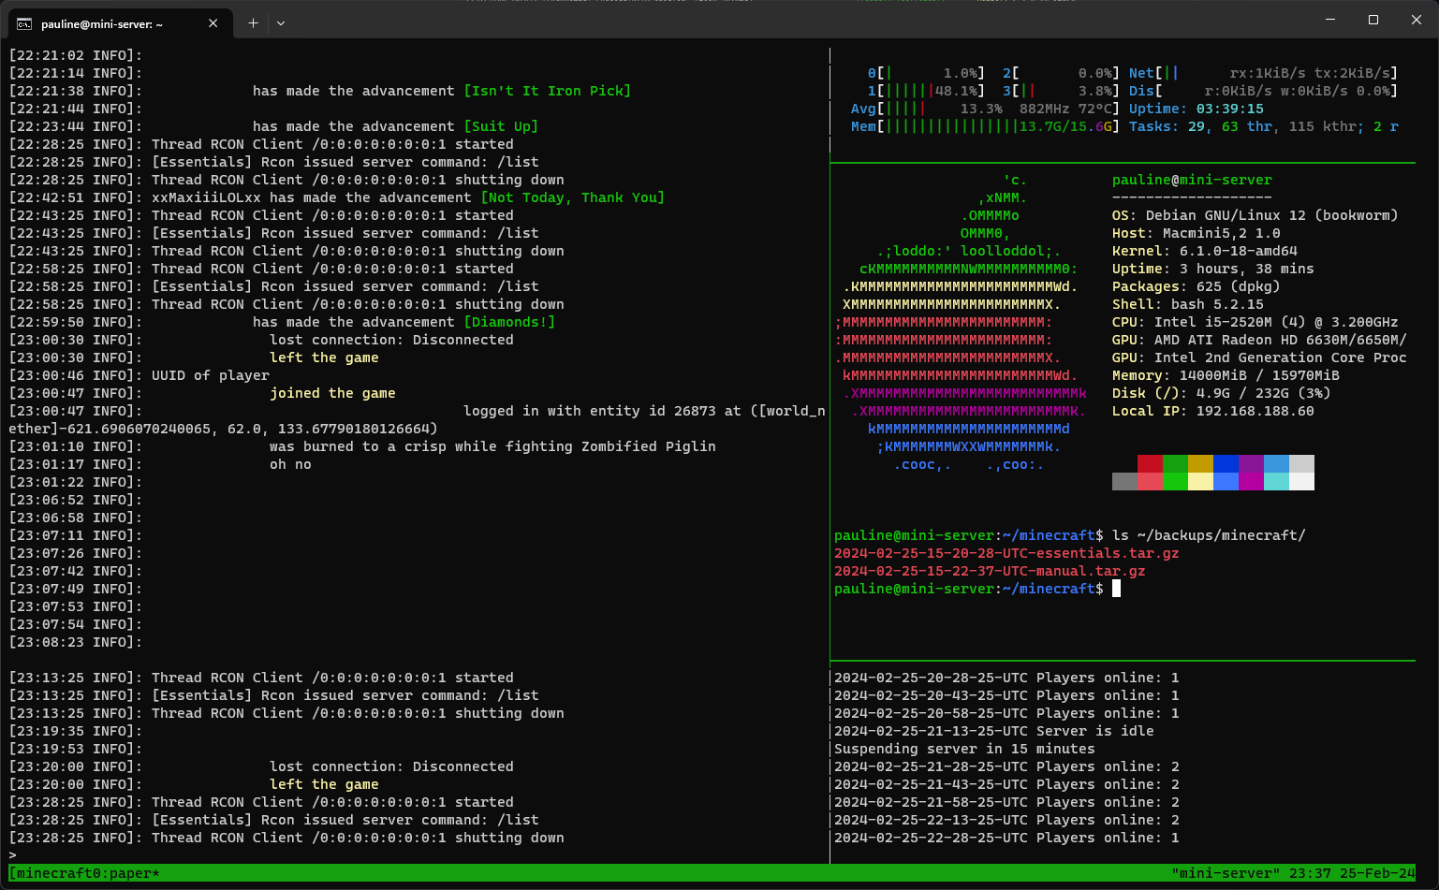Click the htop Net rx/tx meter
Viewport: 1439px width, 890px height.
1263,73
